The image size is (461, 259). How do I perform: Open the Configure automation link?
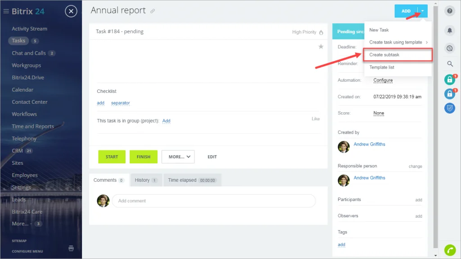coord(383,80)
